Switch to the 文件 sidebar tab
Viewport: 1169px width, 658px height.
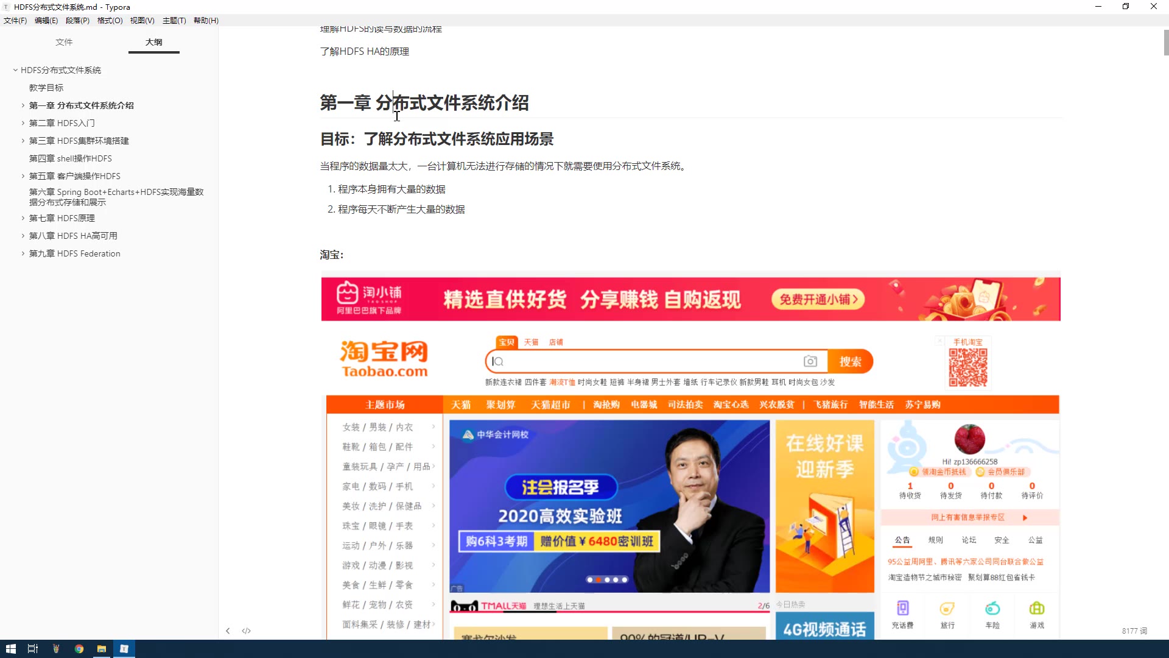(x=64, y=42)
